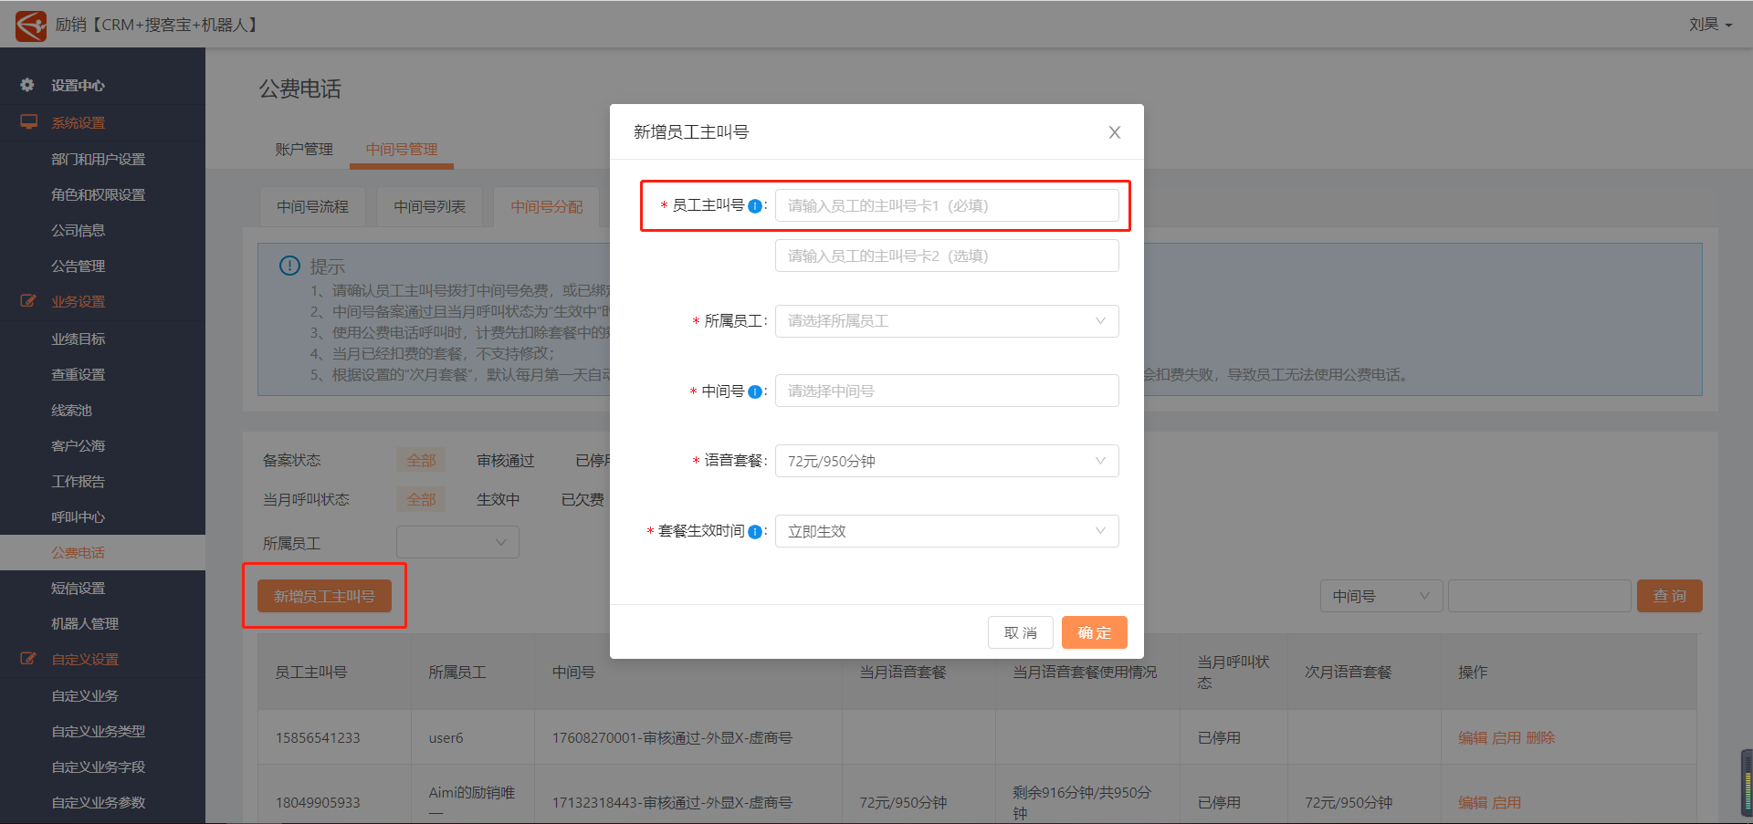Open 机器人管理 in the sidebar

[86, 623]
